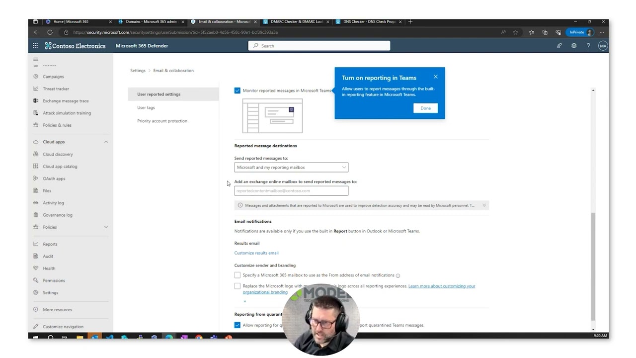The height and width of the screenshot is (358, 636).
Task: Check Specify a Microsoft 365 mailbox From address
Action: 237,275
